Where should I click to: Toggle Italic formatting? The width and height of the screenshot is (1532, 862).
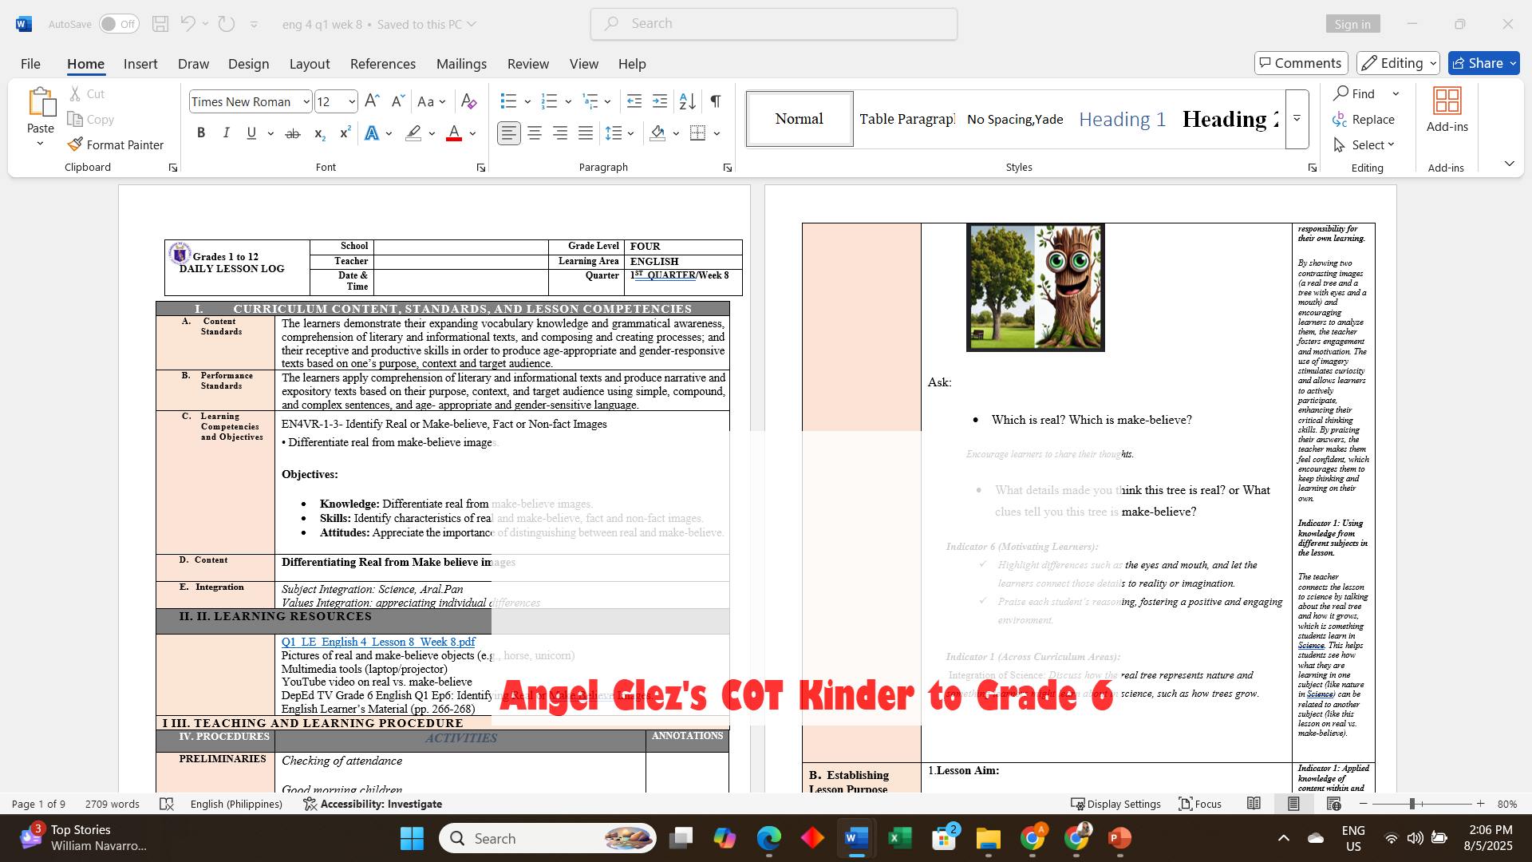pyautogui.click(x=226, y=133)
